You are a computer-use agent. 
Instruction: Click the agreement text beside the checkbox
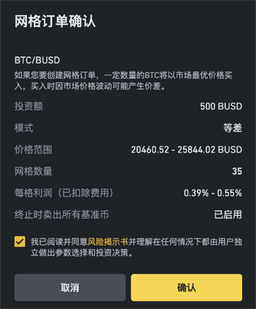point(136,247)
